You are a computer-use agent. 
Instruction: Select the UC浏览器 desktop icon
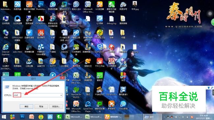click(x=100, y=6)
